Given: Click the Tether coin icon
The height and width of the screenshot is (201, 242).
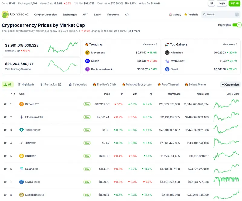Looking at the screenshot, I should 21,130.
